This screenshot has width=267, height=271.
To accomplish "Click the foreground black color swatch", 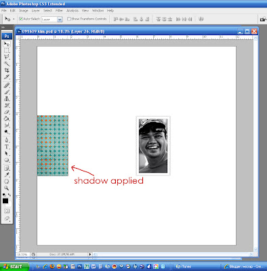I will click(x=5, y=201).
